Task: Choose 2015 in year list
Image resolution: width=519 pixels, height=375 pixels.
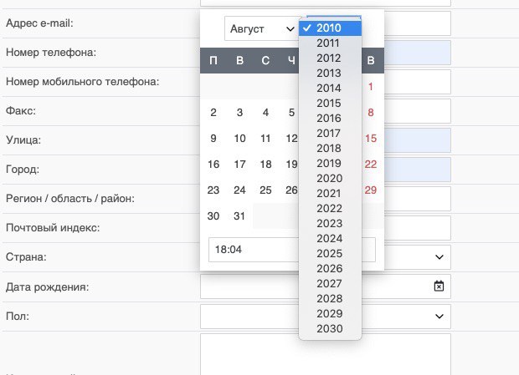Action: (330, 103)
